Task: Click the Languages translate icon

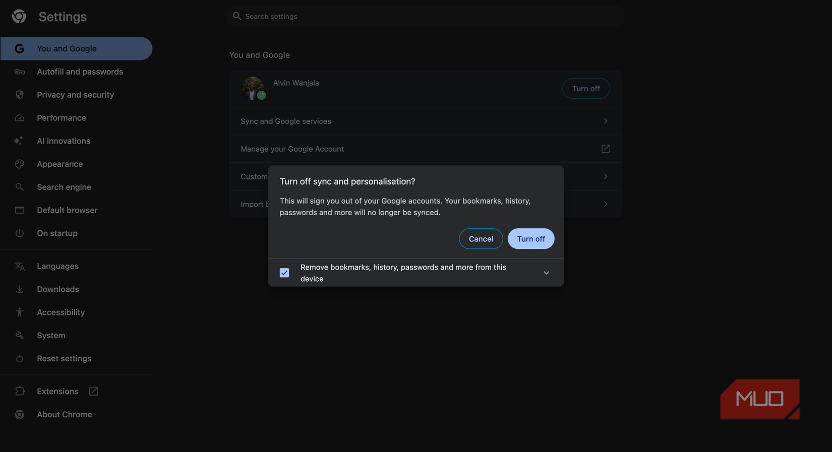Action: click(20, 266)
